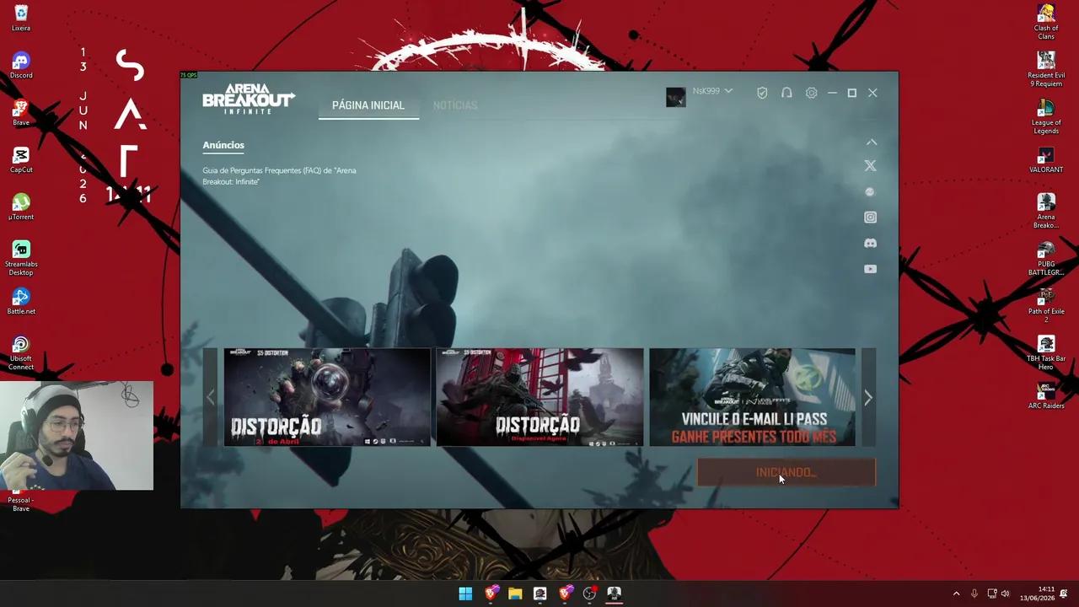Select the VALORANT desktop shortcut
The height and width of the screenshot is (607, 1079).
click(x=1046, y=160)
